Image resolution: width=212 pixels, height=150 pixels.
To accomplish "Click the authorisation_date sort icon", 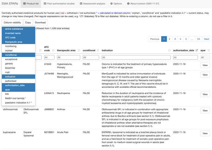I will click(197, 50).
